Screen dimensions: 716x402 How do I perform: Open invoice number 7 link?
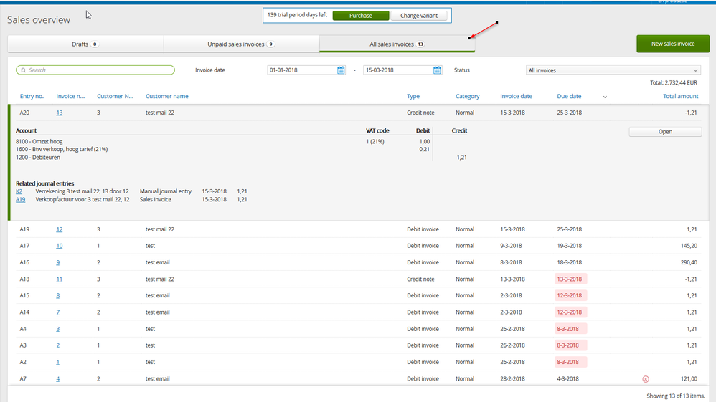tap(58, 312)
